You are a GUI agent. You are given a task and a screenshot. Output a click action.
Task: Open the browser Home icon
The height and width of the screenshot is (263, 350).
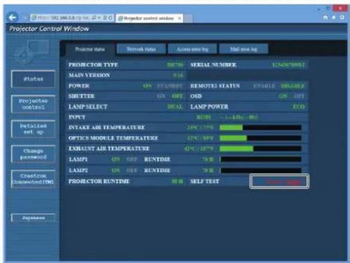325,17
